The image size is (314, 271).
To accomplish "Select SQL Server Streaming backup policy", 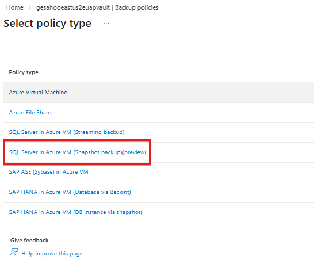I will [x=67, y=132].
